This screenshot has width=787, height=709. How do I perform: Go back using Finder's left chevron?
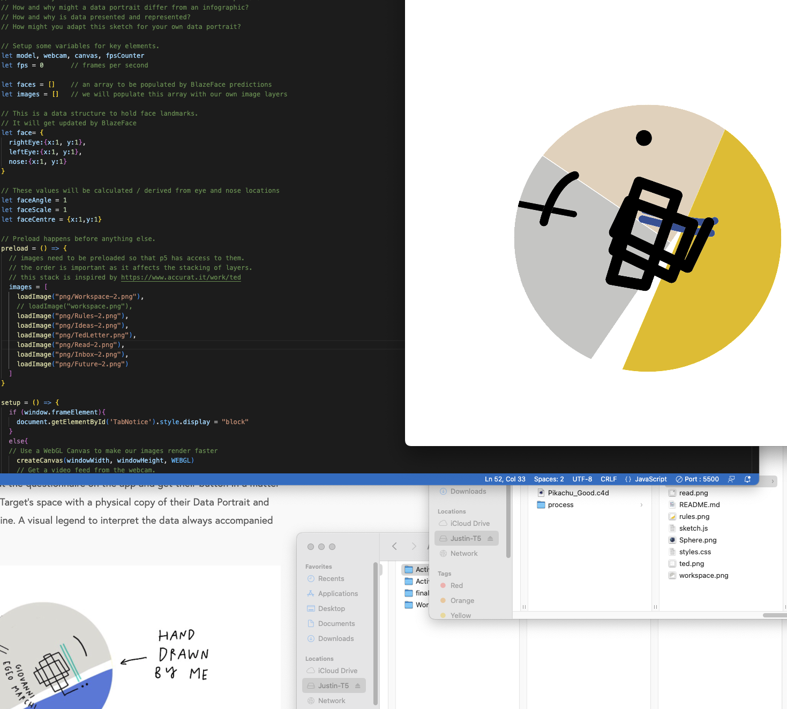point(395,546)
